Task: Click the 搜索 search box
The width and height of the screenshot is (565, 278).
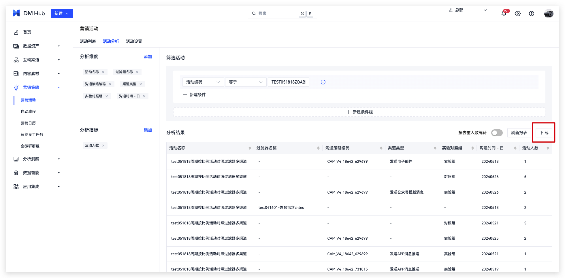Action: point(282,14)
